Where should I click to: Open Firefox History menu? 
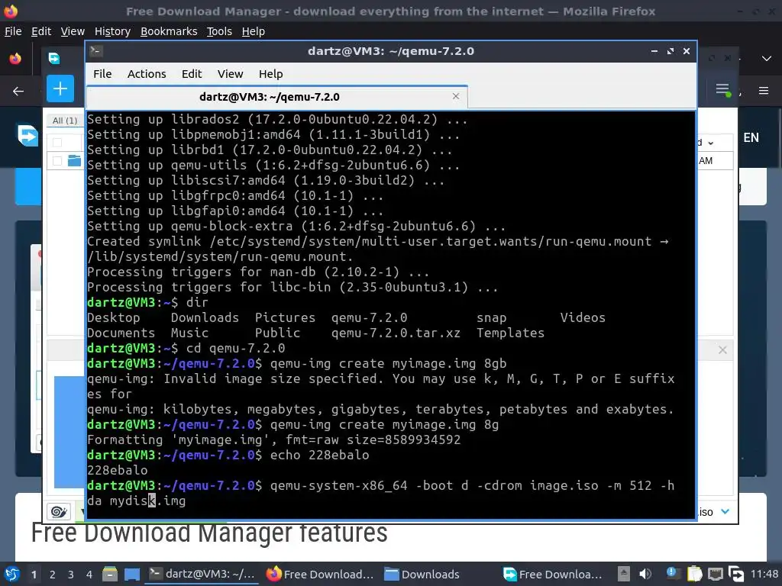[x=113, y=31]
